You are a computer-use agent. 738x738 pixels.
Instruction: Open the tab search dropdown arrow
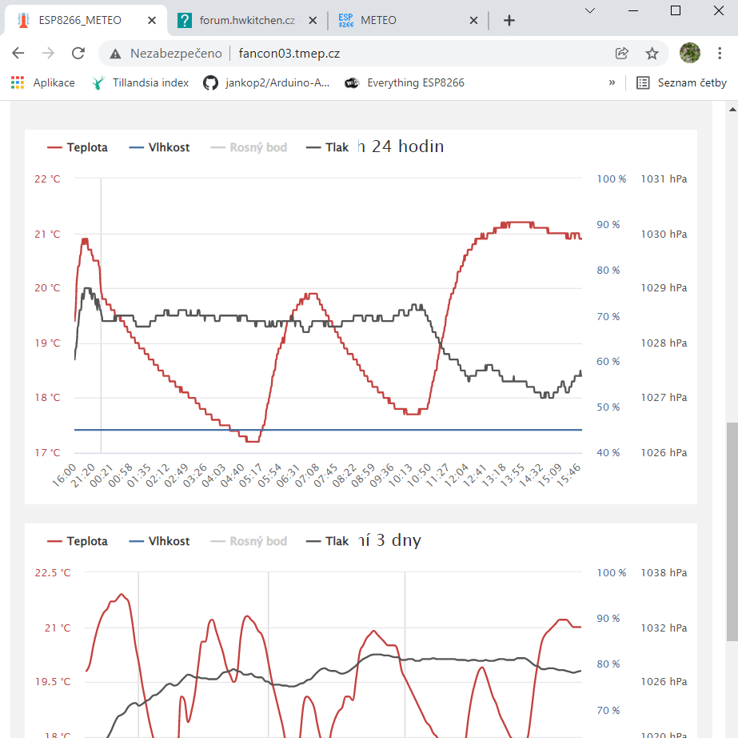(590, 11)
